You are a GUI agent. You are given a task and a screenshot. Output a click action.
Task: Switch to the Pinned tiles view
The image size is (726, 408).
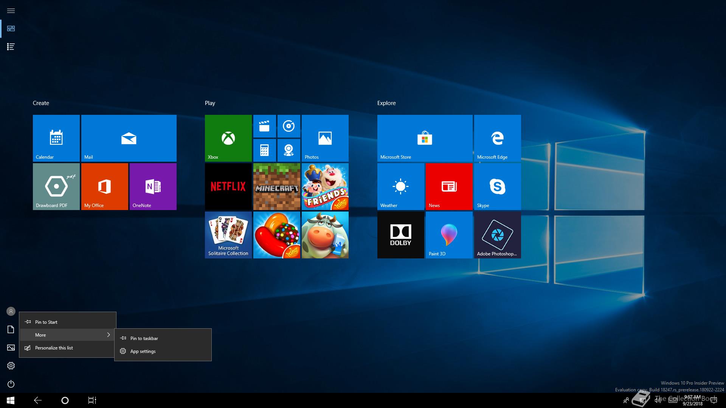(x=11, y=29)
